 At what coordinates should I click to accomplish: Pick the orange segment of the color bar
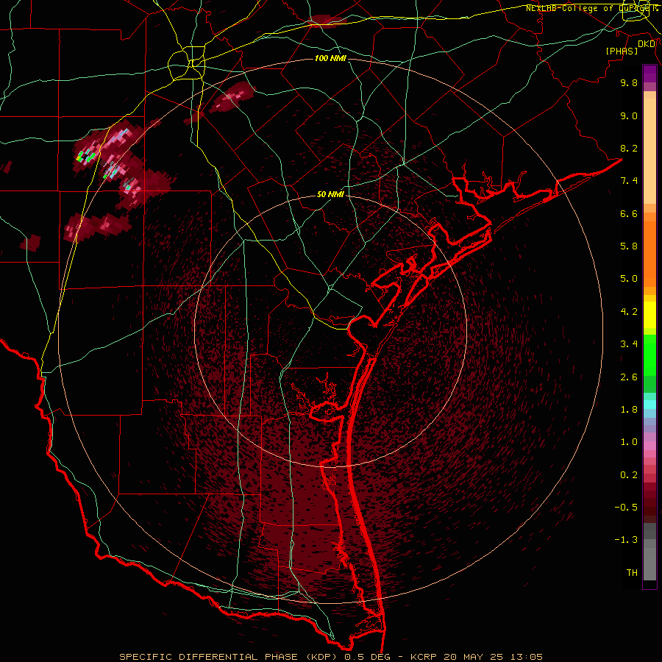[649, 255]
